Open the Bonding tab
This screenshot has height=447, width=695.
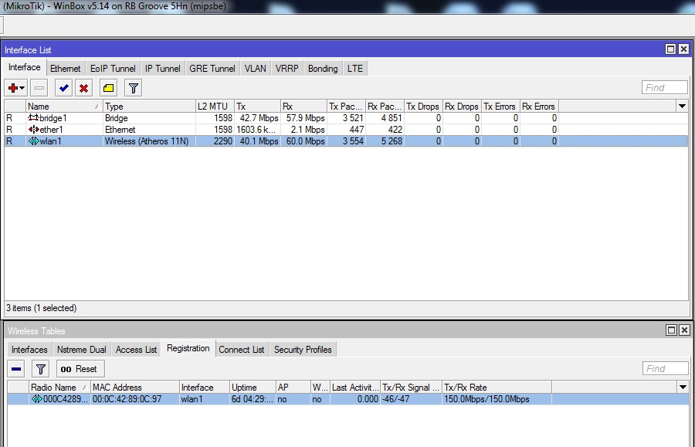tap(323, 69)
